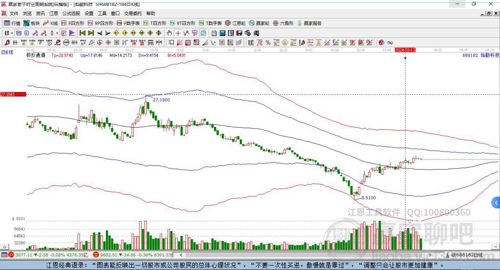Click the 收688182日线 status entry

coord(464,255)
